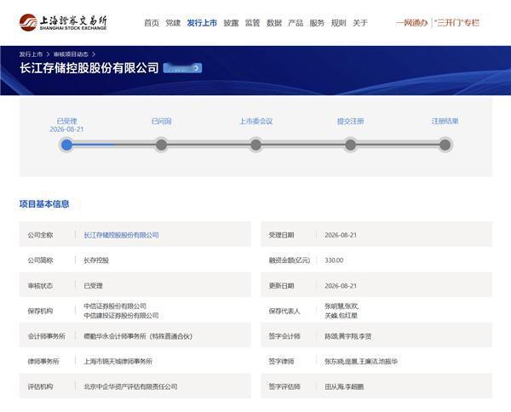Click the 签字会计师 names value
511x412 pixels.
tap(348, 336)
